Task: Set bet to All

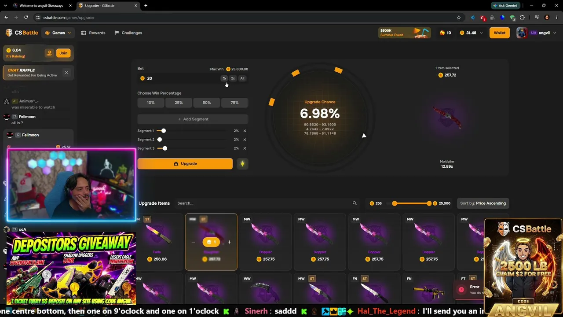Action: pyautogui.click(x=242, y=78)
